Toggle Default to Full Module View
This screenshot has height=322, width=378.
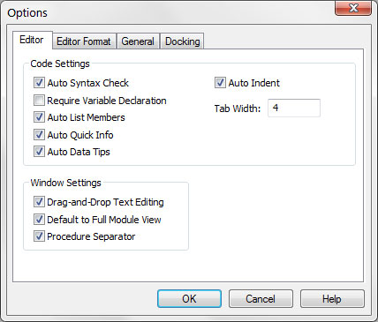[x=39, y=219]
